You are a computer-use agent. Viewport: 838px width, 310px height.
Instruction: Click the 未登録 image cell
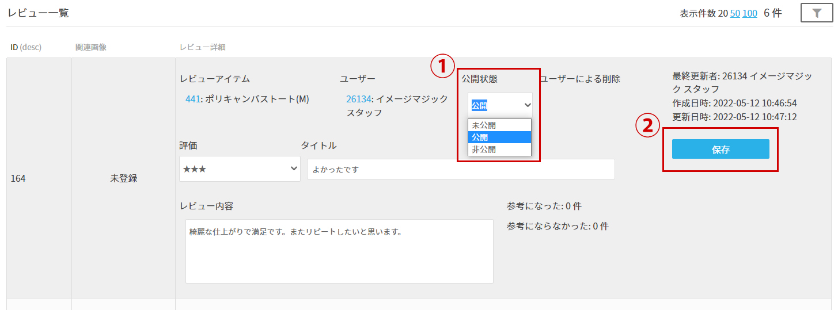[123, 178]
